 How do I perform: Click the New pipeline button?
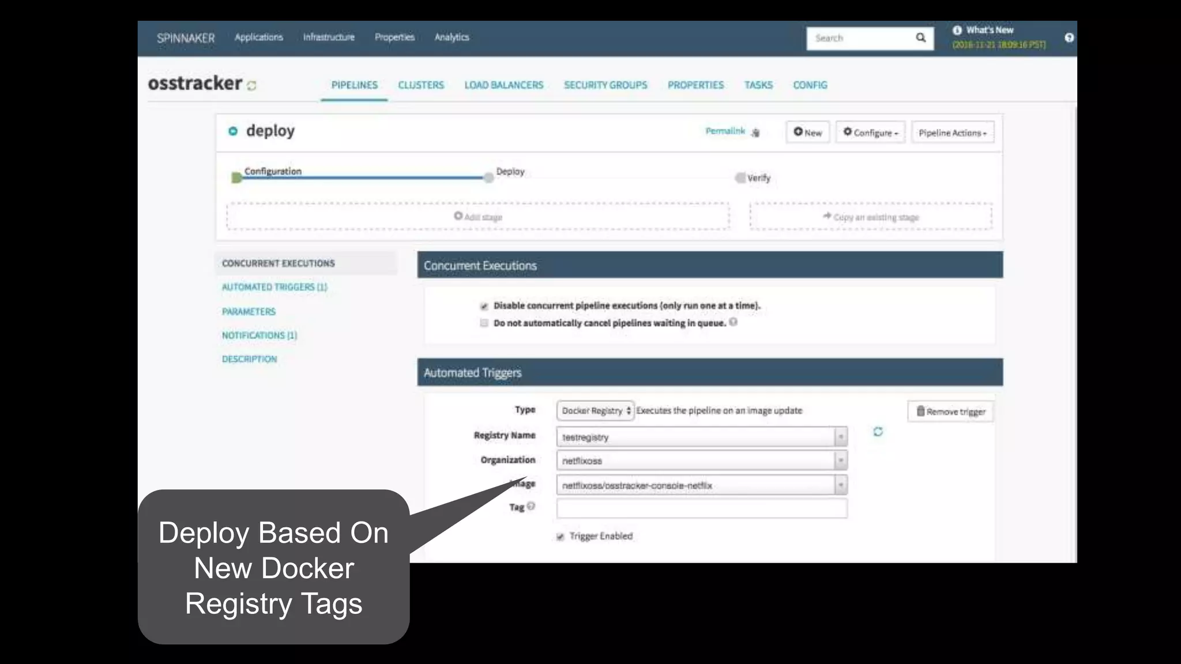click(x=808, y=133)
